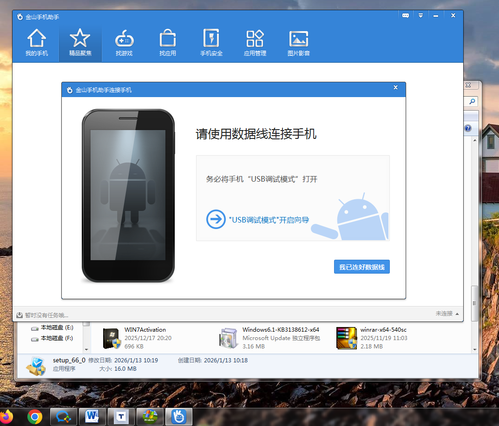Open 手机安全 security icon
This screenshot has height=426, width=499.
pyautogui.click(x=211, y=39)
